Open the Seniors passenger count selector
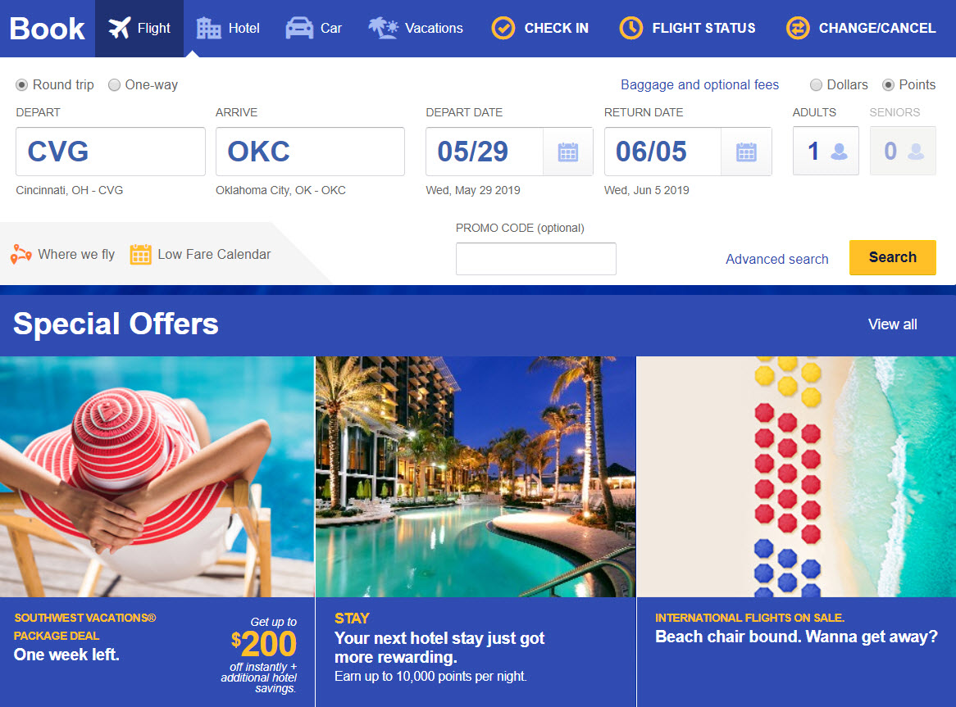The height and width of the screenshot is (707, 956). [x=903, y=151]
